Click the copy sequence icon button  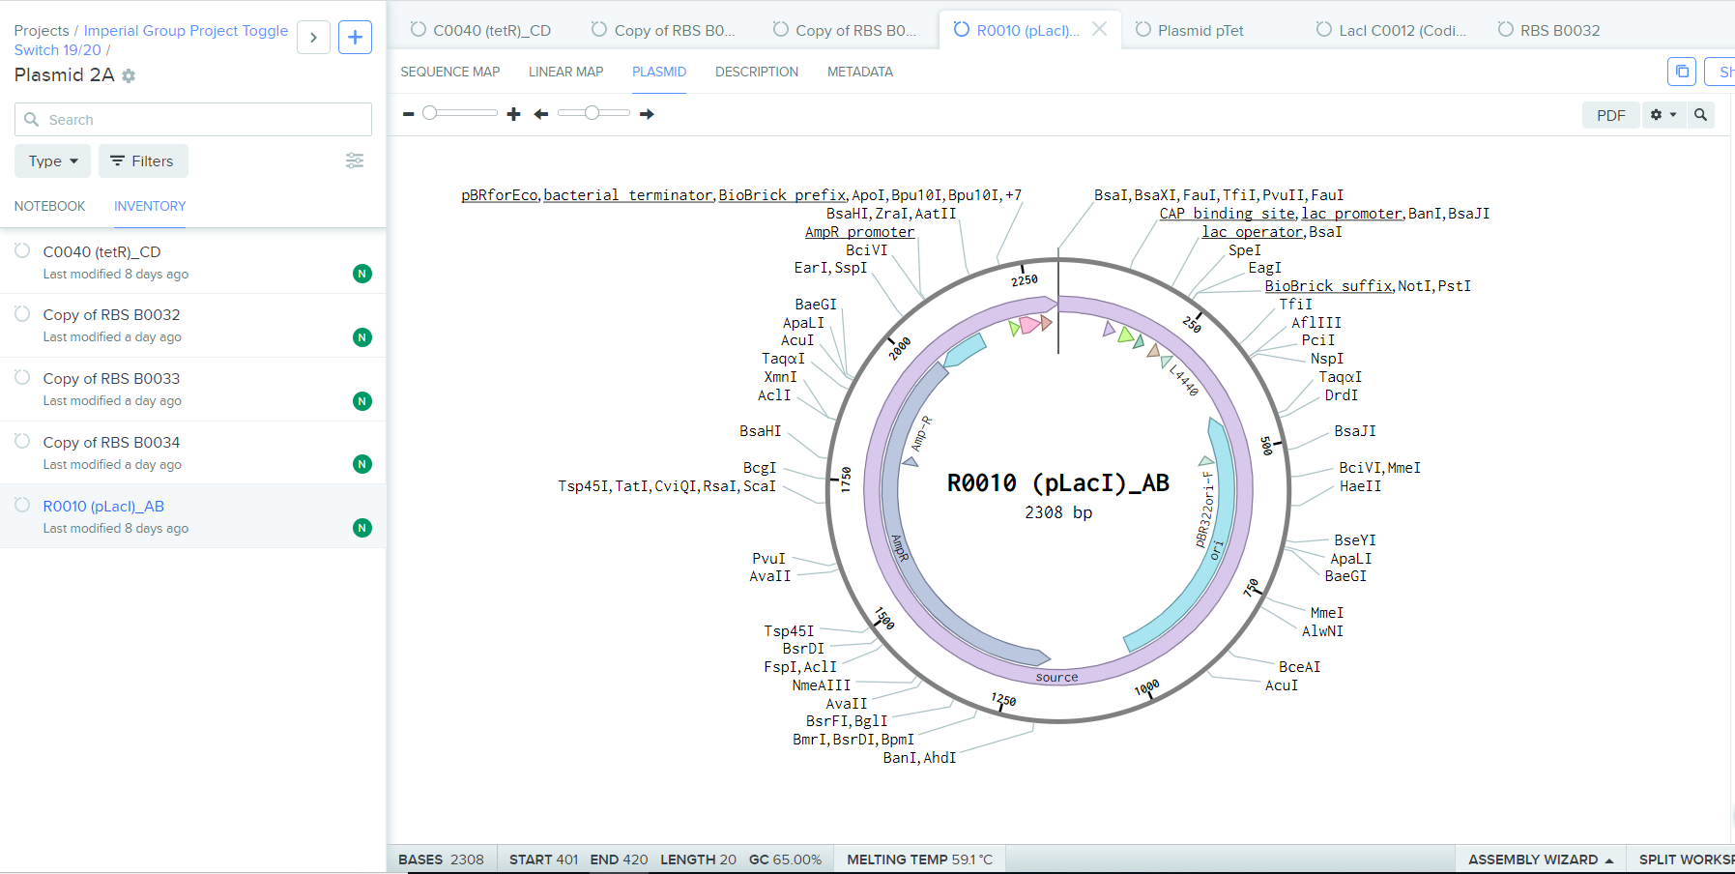[1682, 72]
